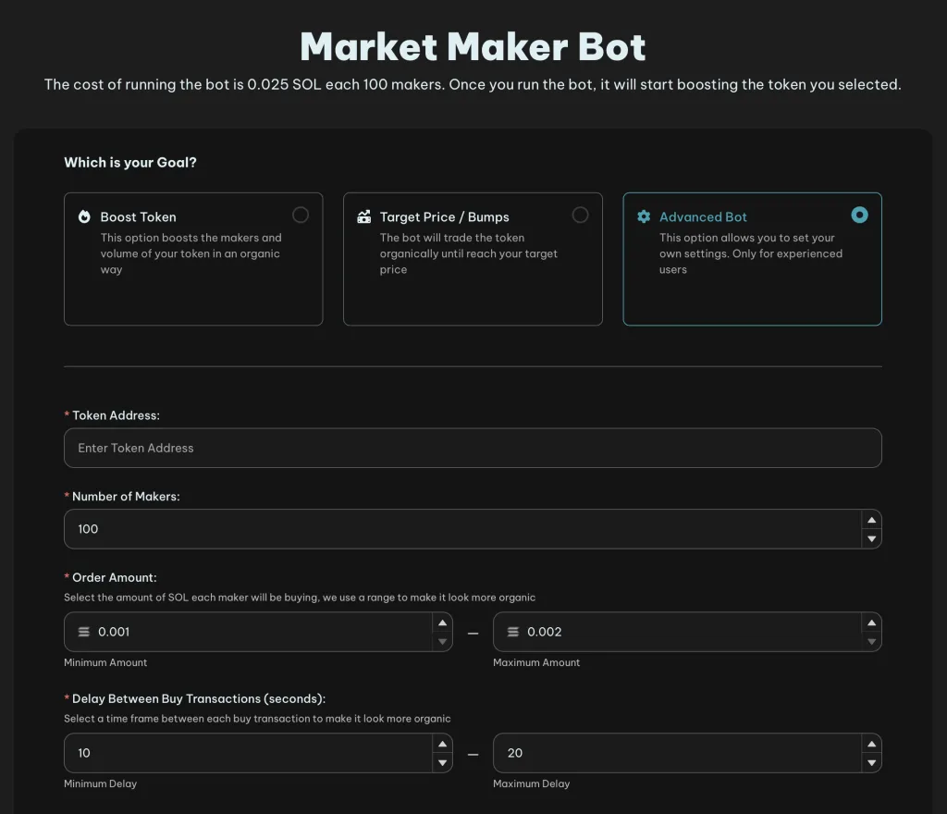Click the Boost Token option description text
Screen dimensions: 947x814
tap(190, 254)
